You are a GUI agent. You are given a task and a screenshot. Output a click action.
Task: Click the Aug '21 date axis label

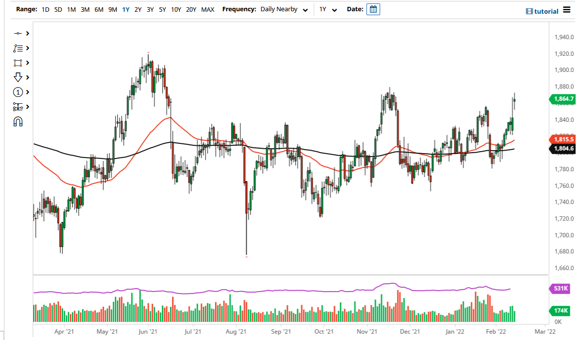pos(236,332)
